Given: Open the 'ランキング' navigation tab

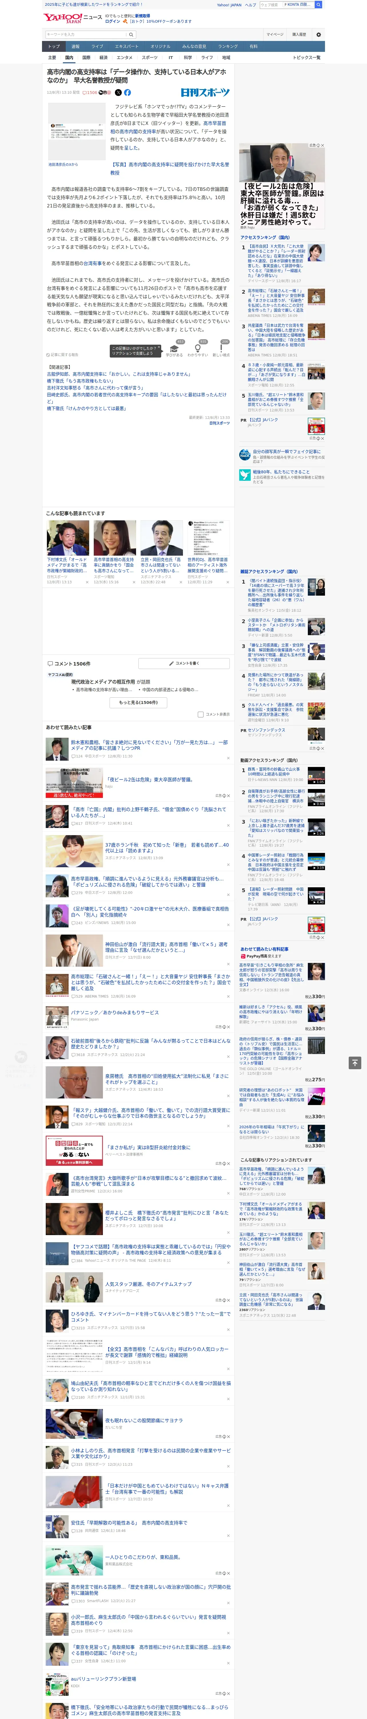Looking at the screenshot, I should pyautogui.click(x=228, y=47).
